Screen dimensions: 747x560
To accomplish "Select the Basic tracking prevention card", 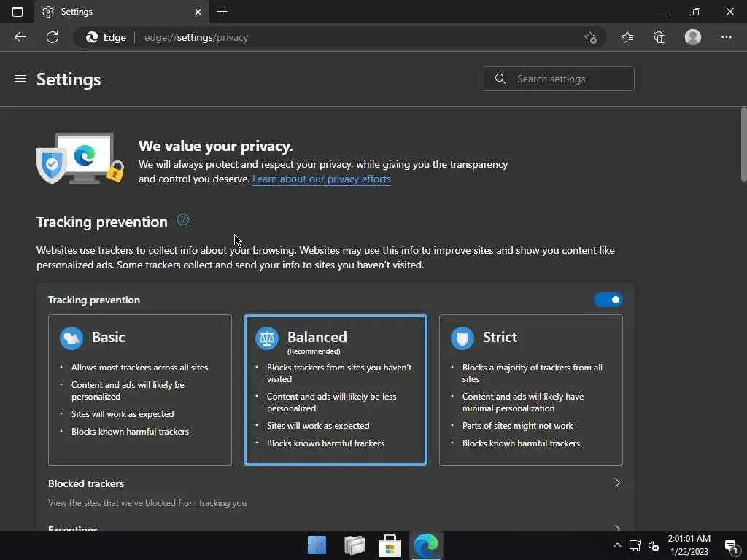I will [140, 389].
